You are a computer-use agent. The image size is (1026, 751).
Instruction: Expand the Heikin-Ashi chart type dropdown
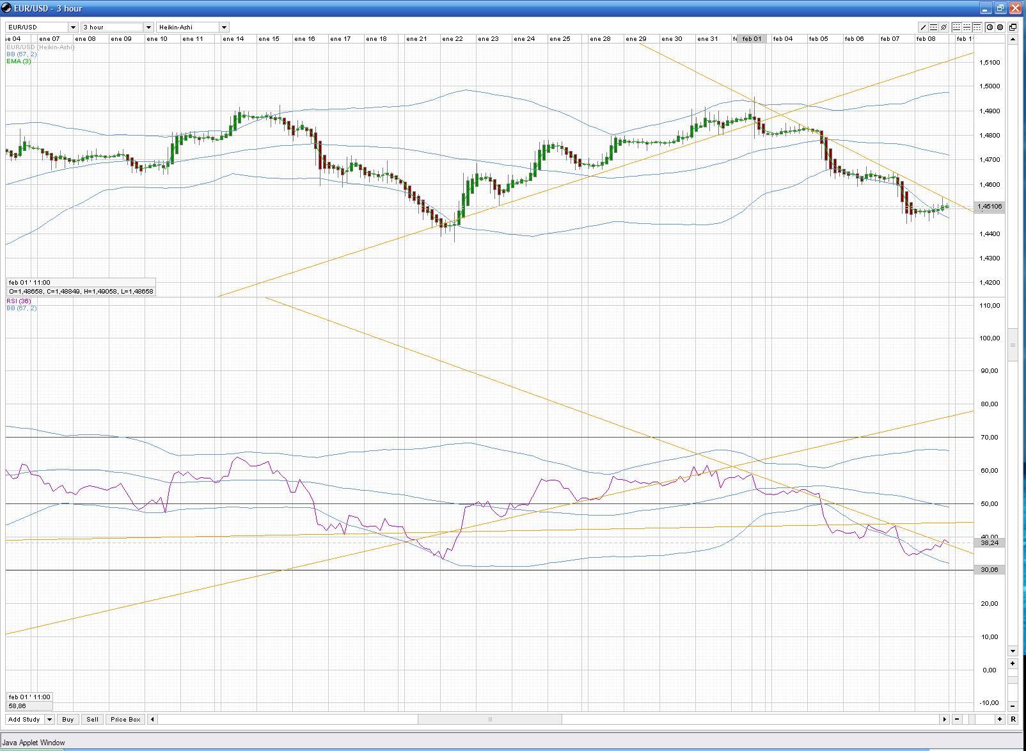[x=224, y=28]
